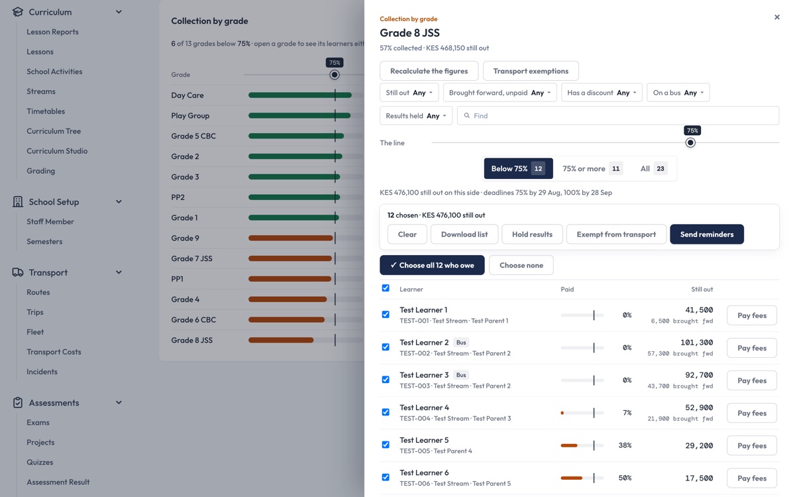795x497 pixels.
Task: Collapse the School Setup section chevron
Action: click(119, 202)
